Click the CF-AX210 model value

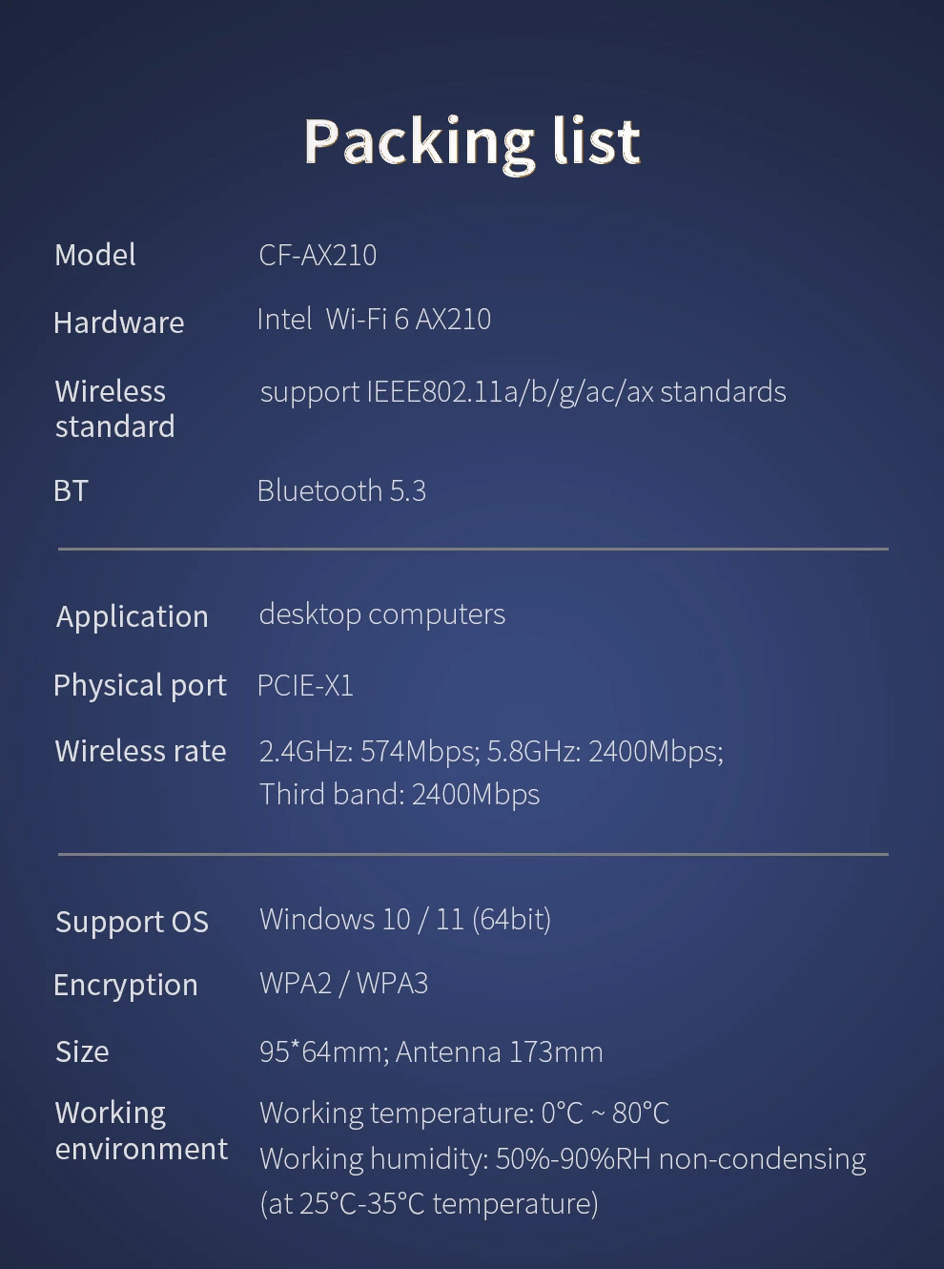(x=318, y=255)
